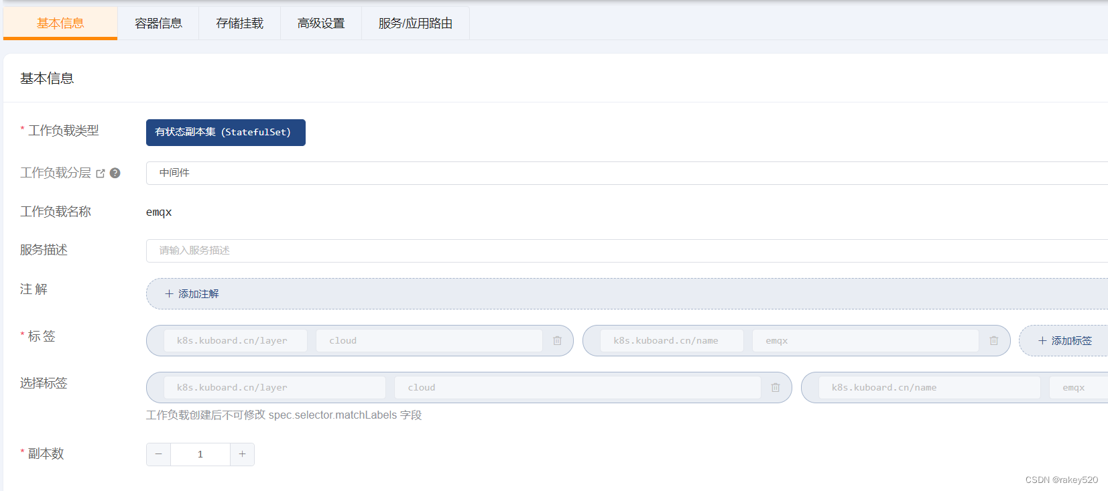The height and width of the screenshot is (491, 1108).
Task: Click label key field k8s.kuboard.cn/layer in 标签
Action: click(235, 340)
